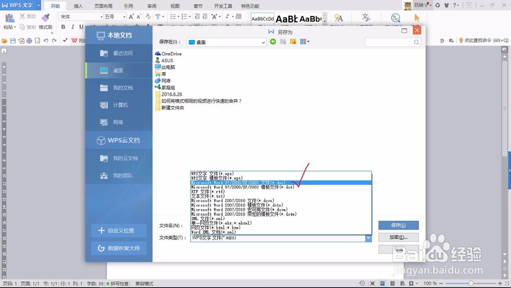Switch to print layout view icon

pos(382,283)
